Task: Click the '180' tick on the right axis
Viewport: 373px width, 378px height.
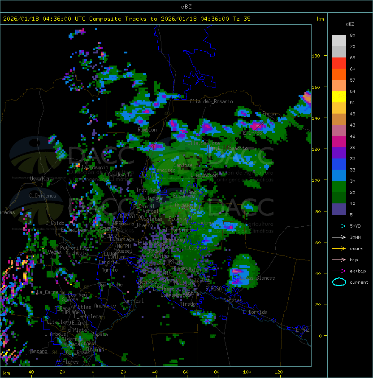Action: coord(316,56)
